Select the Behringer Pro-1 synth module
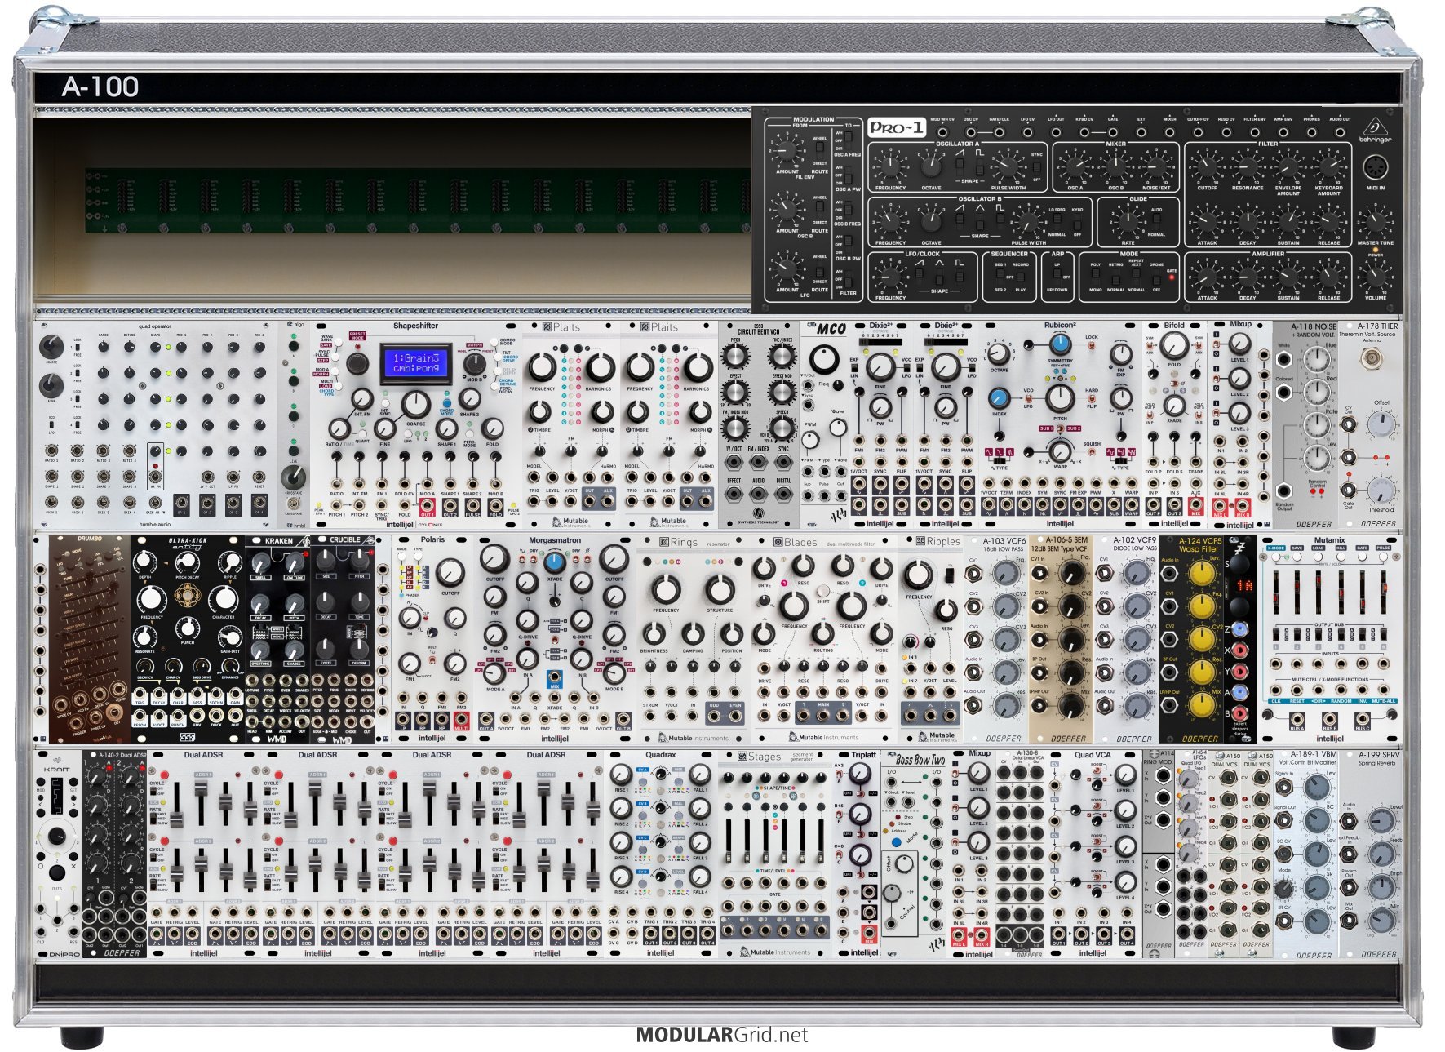 [1078, 210]
